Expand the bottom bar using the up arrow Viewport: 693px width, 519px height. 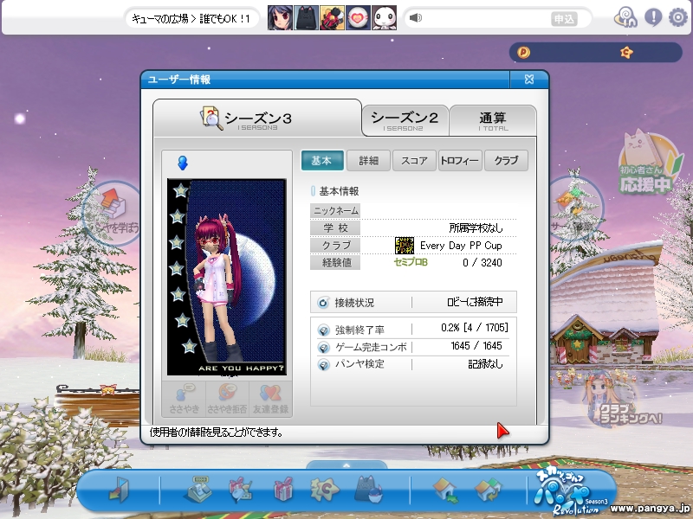pos(346,465)
